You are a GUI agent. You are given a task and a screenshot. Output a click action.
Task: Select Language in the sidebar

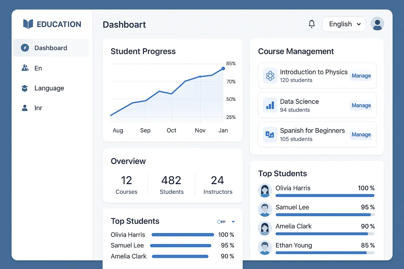[49, 88]
